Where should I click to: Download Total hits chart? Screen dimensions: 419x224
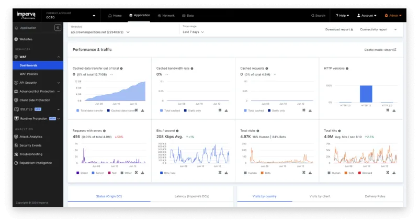(x=394, y=173)
